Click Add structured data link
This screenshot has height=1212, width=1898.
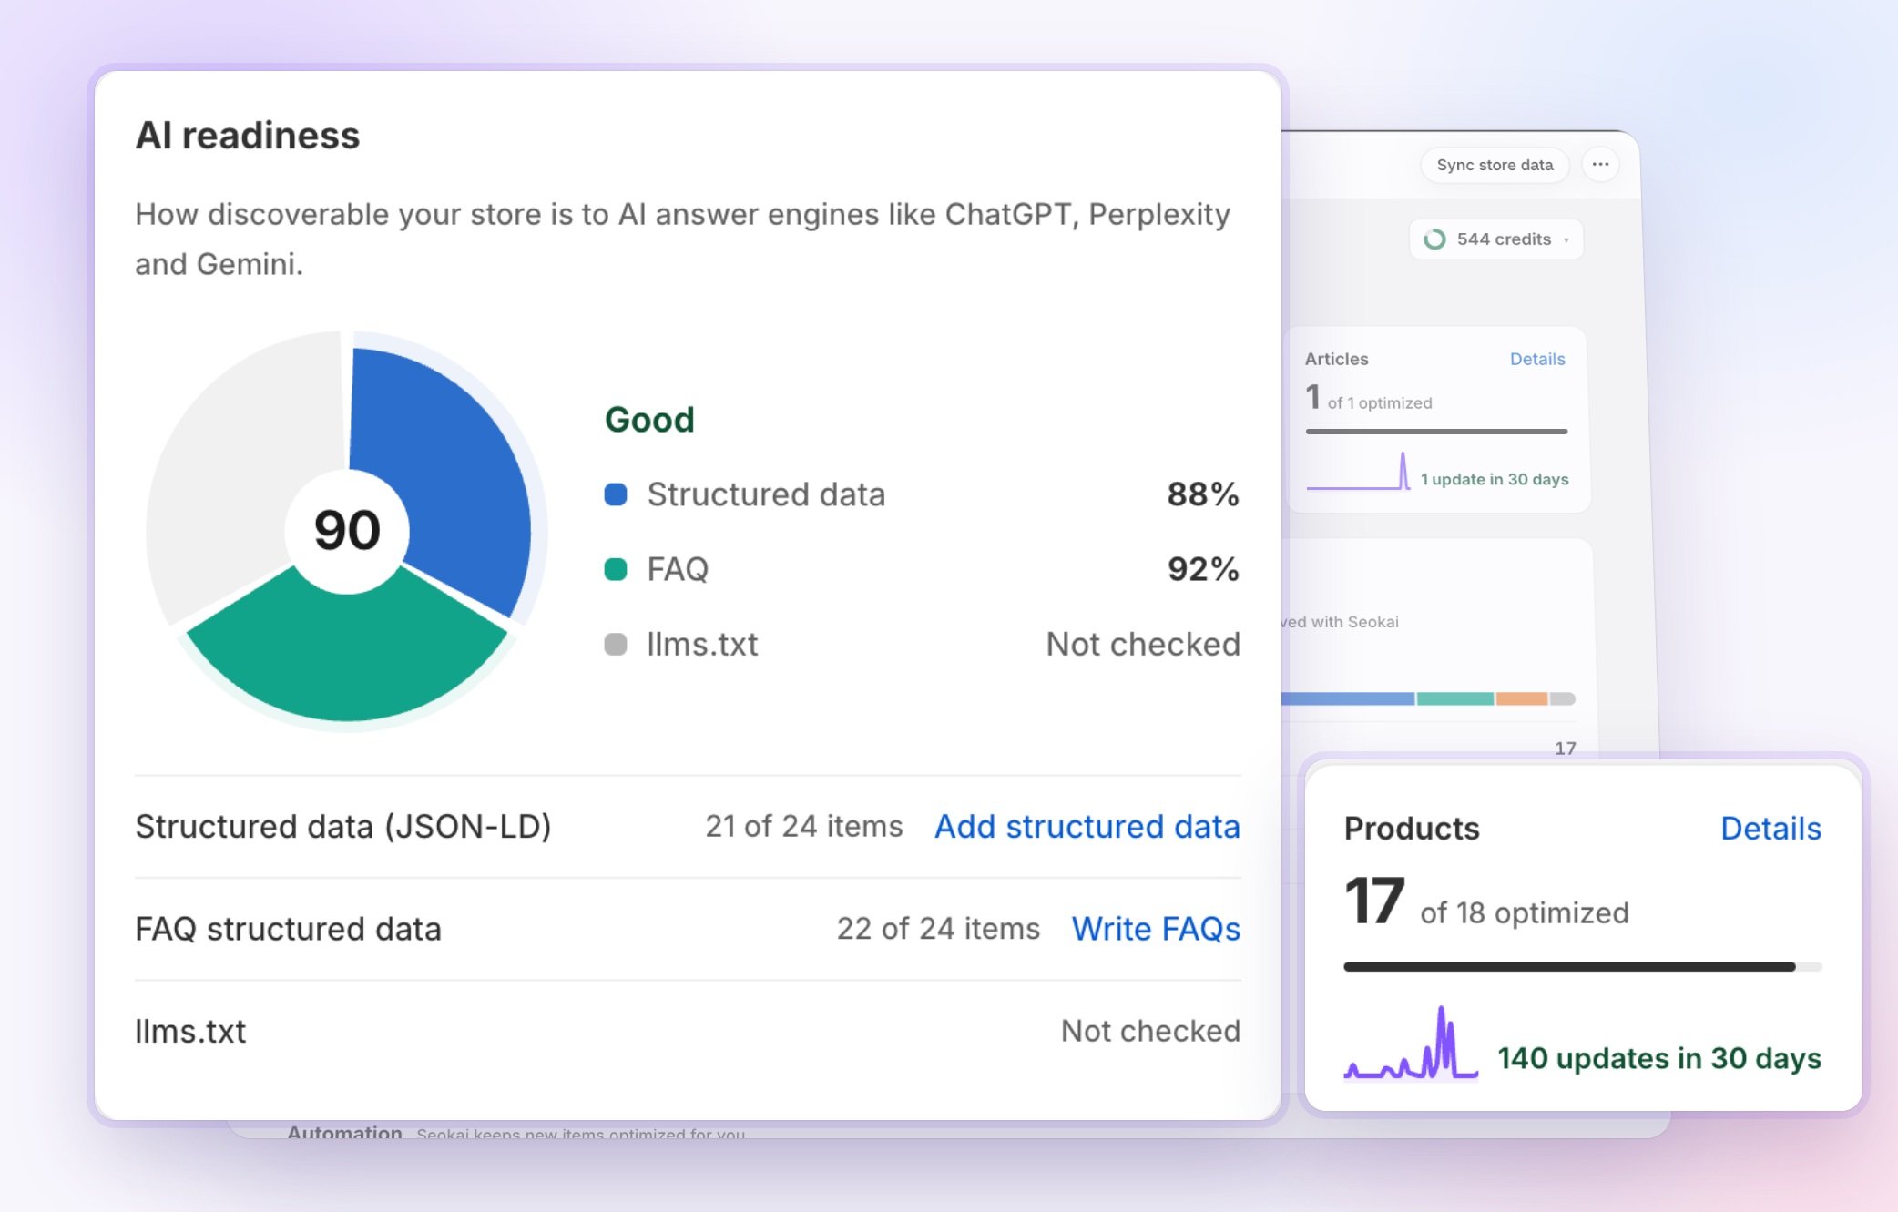1087,826
